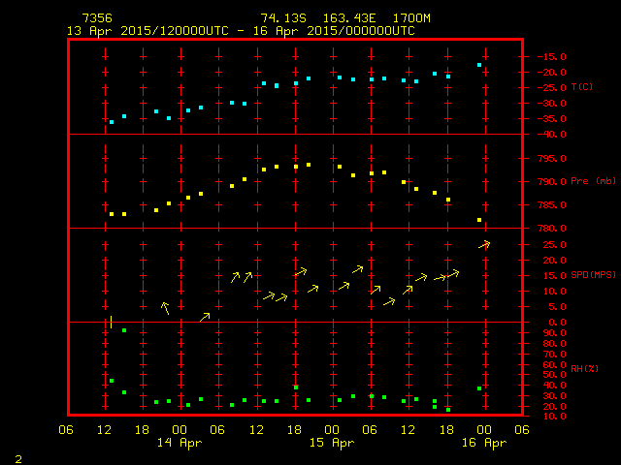Click the date range header text
This screenshot has height=465, width=621.
[x=240, y=31]
